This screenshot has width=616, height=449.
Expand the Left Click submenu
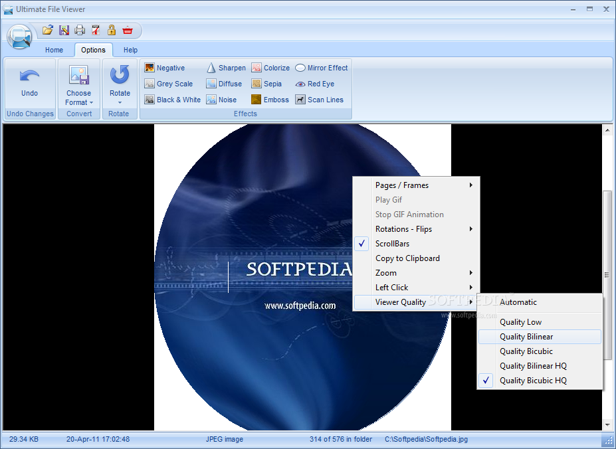417,287
